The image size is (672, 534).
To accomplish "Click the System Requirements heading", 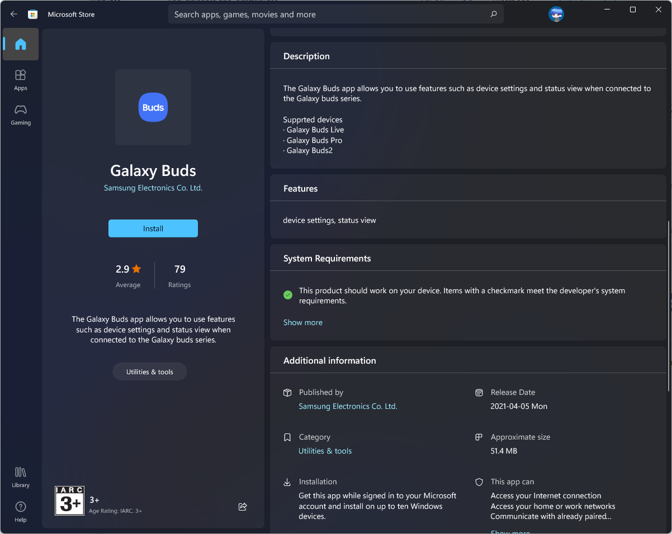I will tap(327, 259).
